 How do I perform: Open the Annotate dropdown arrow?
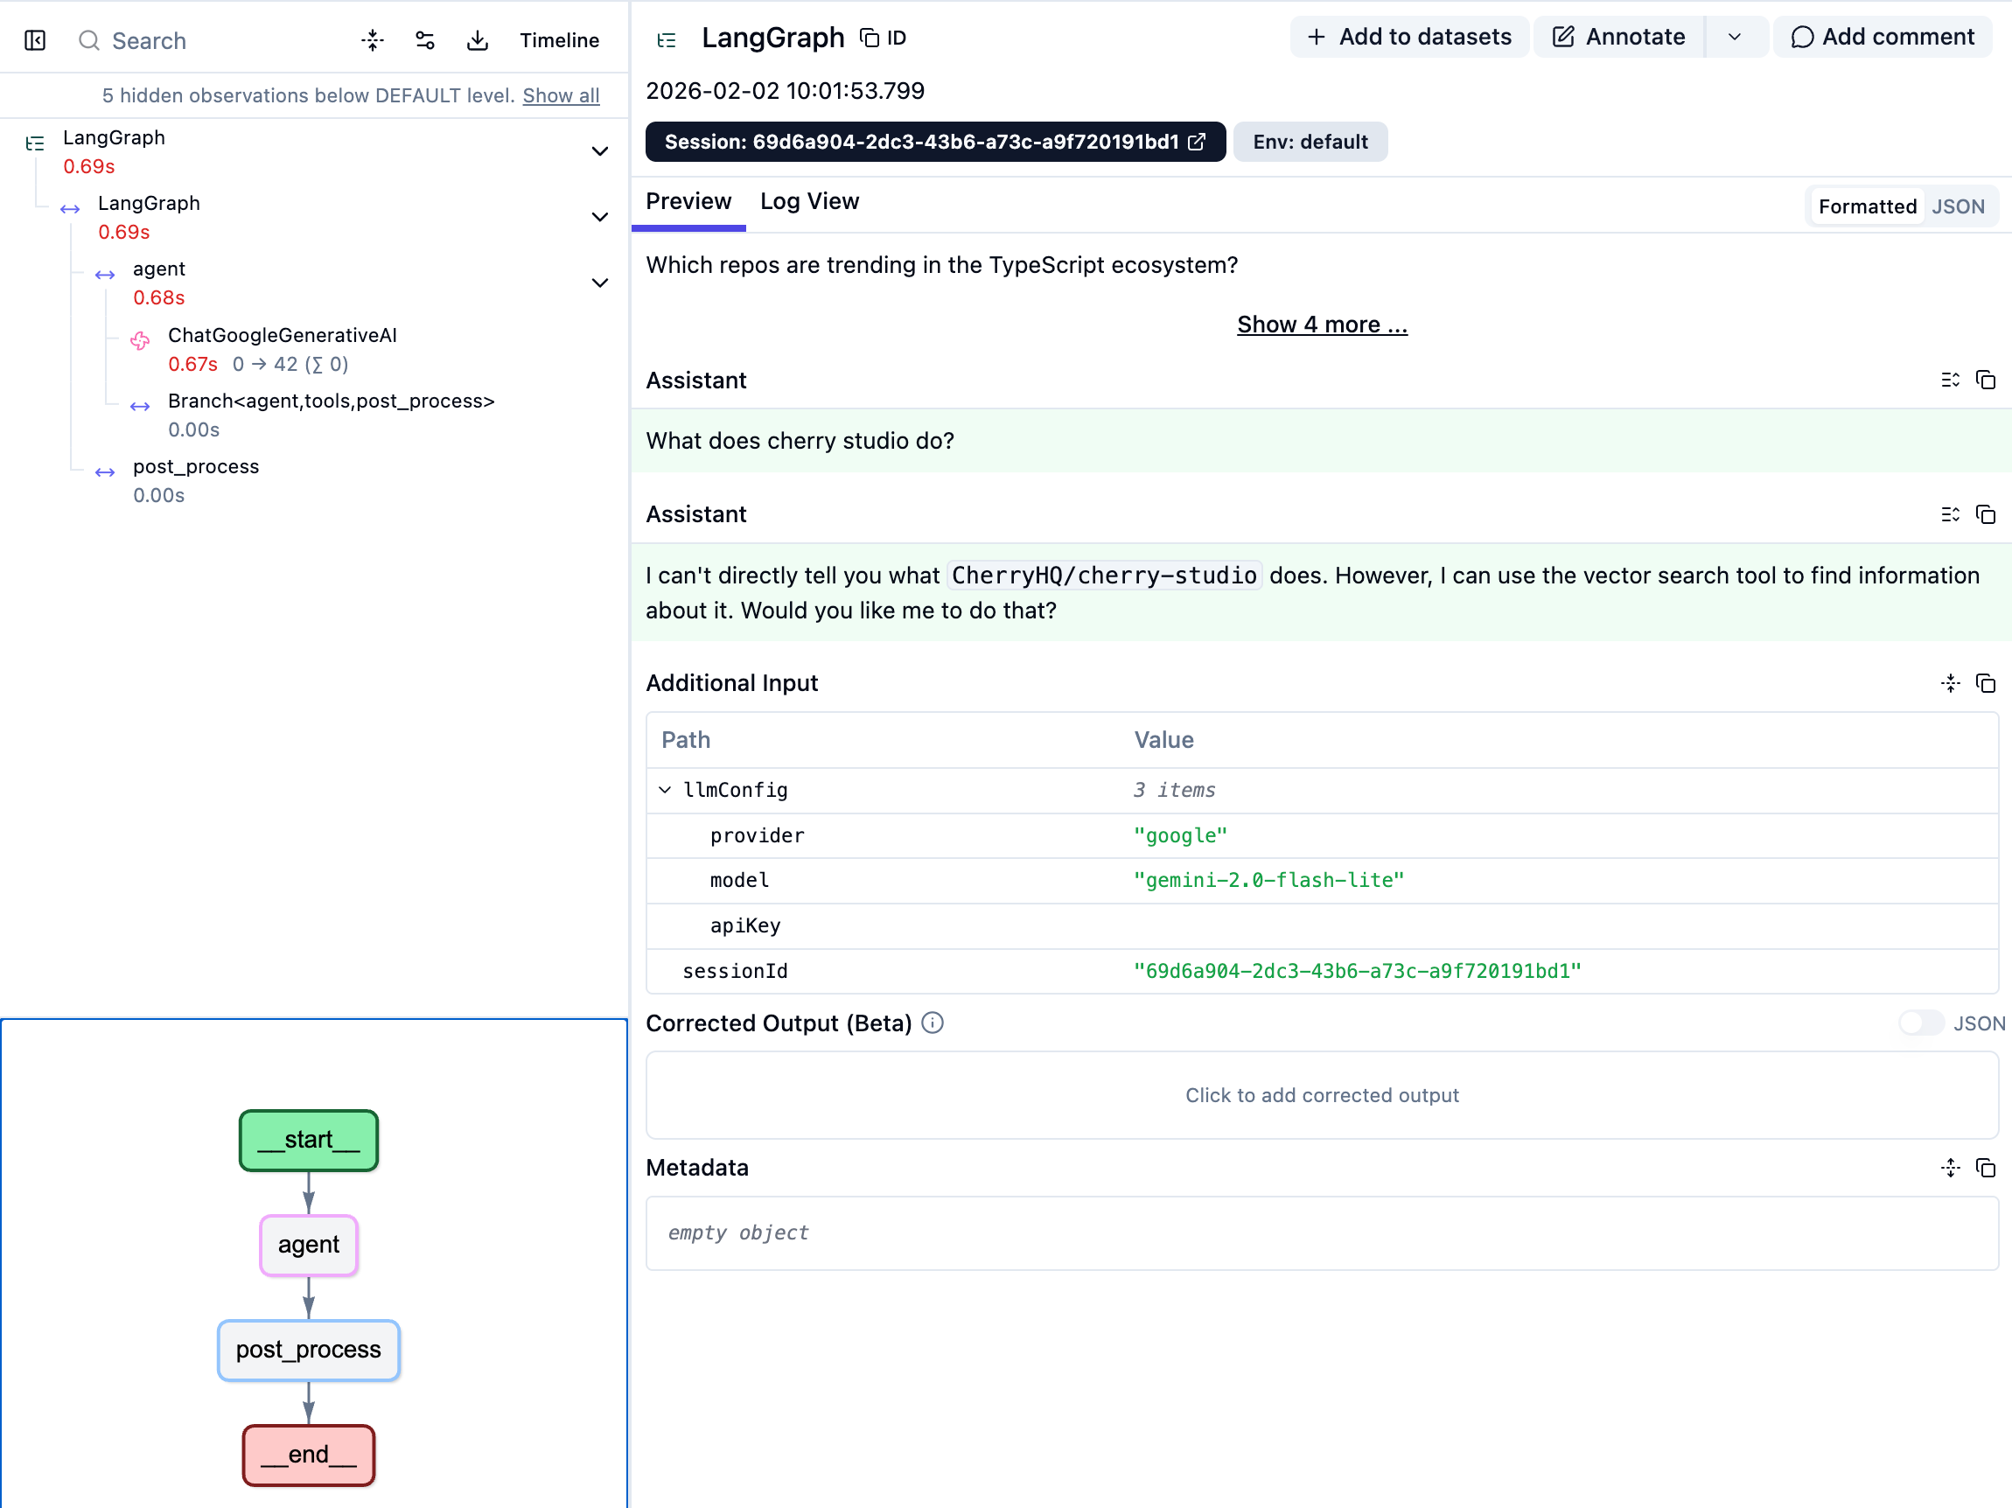point(1735,38)
